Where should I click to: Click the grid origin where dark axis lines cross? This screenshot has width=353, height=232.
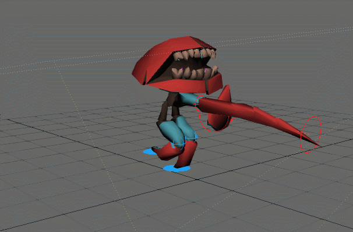click(197, 180)
